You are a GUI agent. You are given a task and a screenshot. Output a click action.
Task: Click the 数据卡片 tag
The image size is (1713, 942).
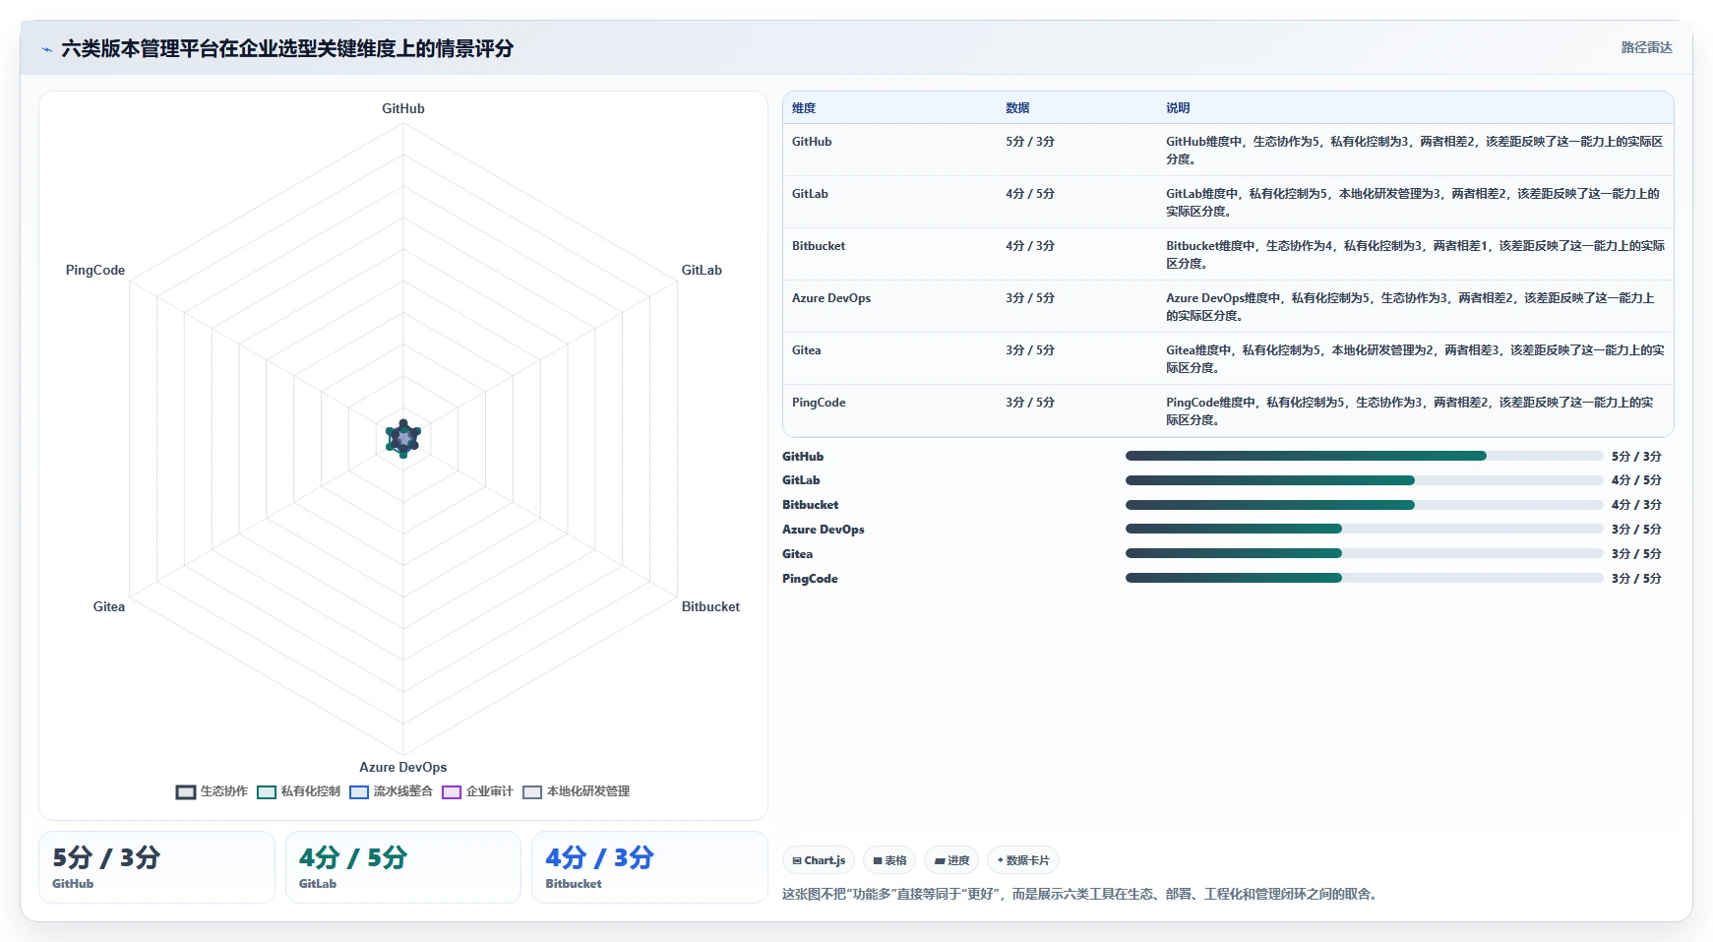coord(1023,860)
